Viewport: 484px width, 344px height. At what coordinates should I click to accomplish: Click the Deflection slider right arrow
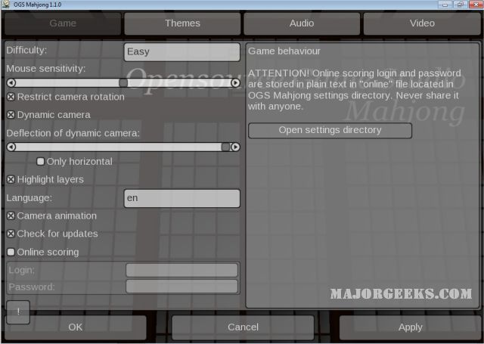tap(235, 147)
